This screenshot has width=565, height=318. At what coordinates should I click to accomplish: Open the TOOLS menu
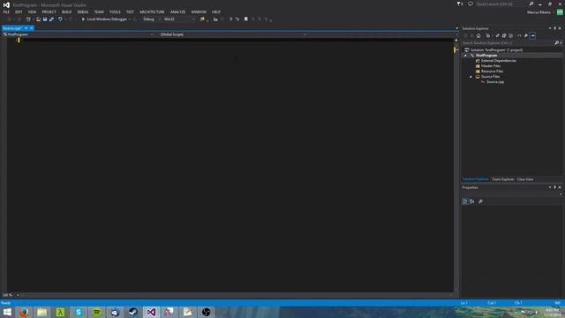[115, 11]
